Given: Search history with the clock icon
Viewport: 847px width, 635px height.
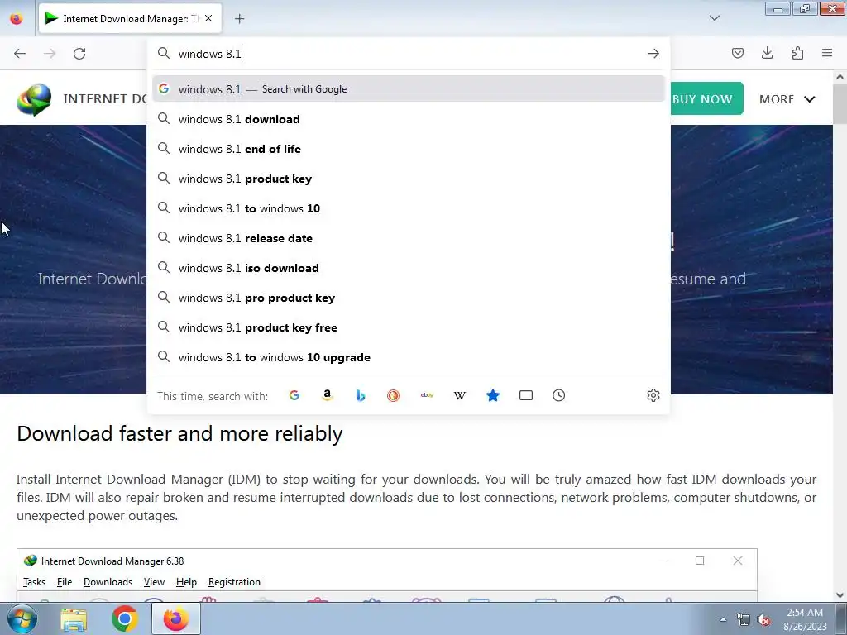Looking at the screenshot, I should (558, 395).
